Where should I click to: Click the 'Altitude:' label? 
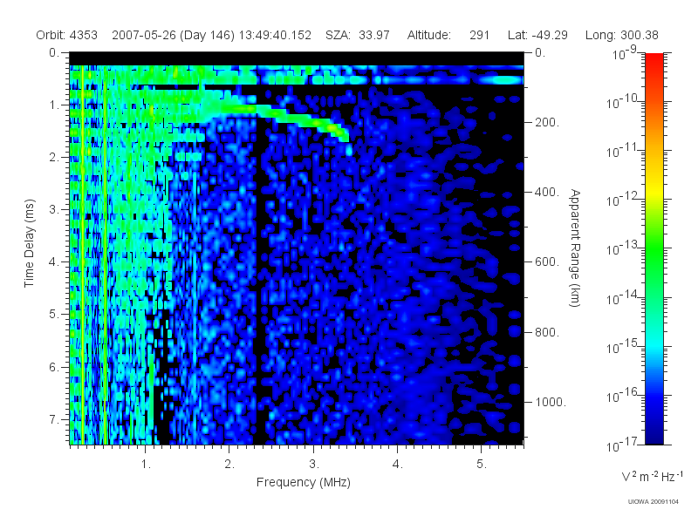click(429, 35)
